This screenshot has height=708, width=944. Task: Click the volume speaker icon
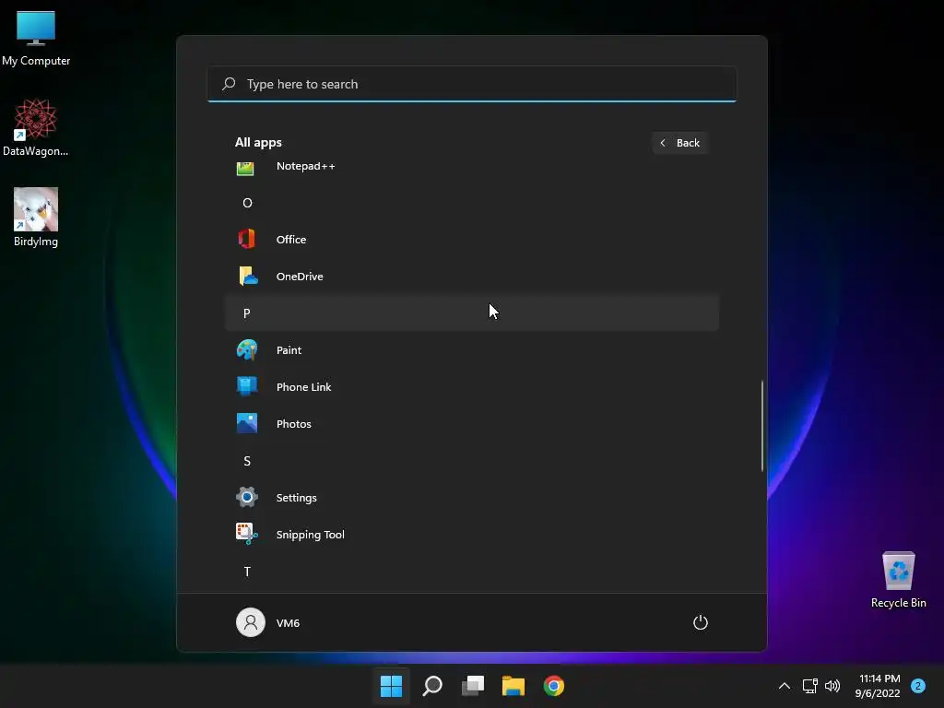coord(832,686)
